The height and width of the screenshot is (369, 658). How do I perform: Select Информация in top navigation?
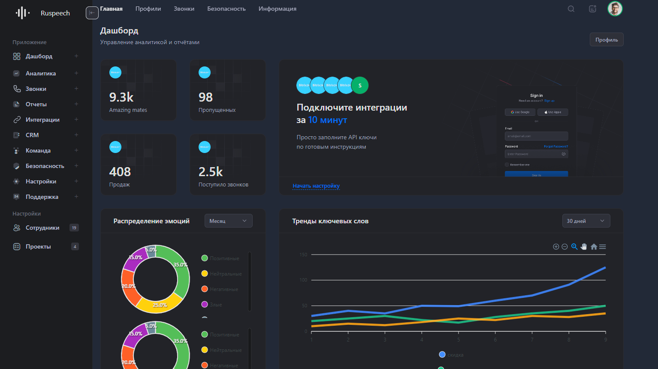coord(278,9)
